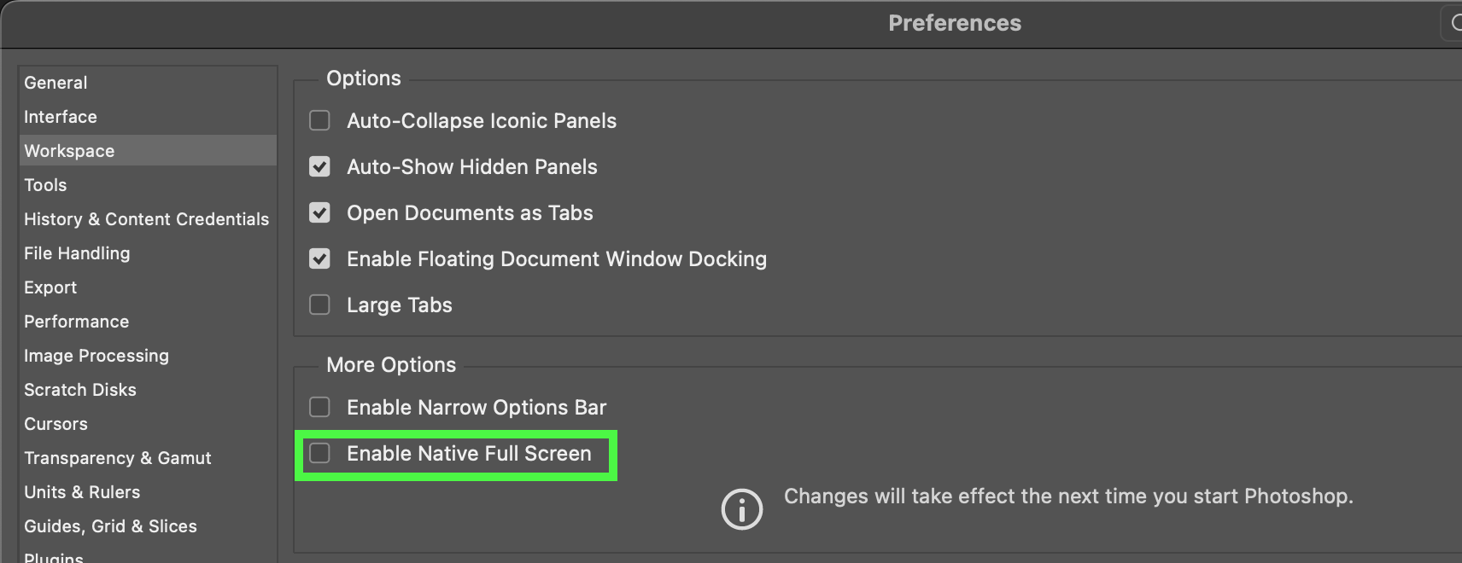Disable Enable Floating Document Window Docking
This screenshot has height=563, width=1462.
click(319, 258)
